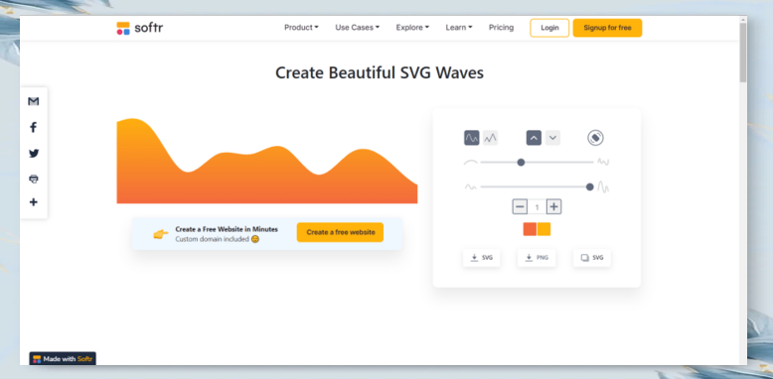
Task: Click the Login button
Action: [x=549, y=28]
